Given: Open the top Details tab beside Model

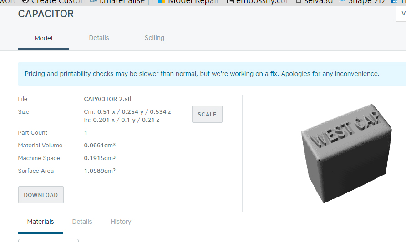Looking at the screenshot, I should [x=99, y=38].
